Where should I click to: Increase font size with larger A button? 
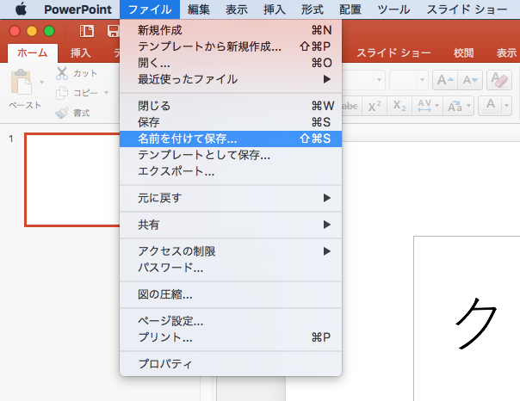click(445, 80)
